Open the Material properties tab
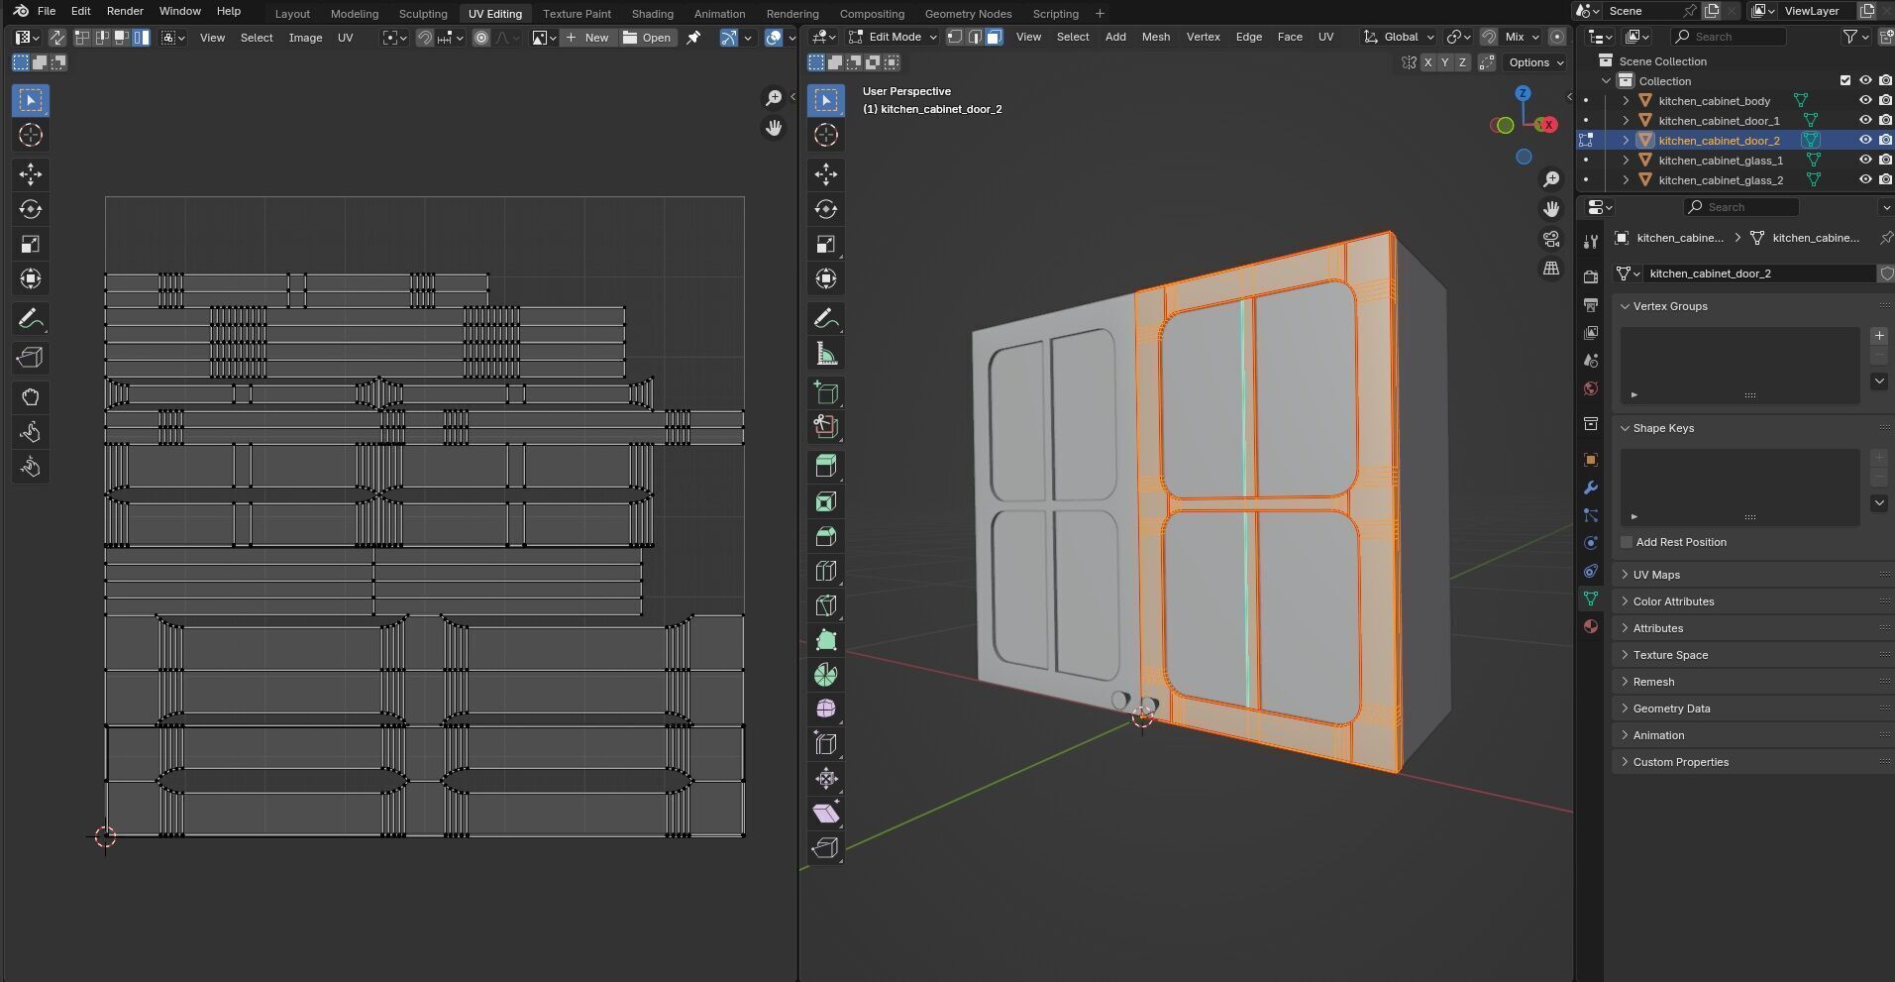This screenshot has height=982, width=1895. tap(1591, 626)
